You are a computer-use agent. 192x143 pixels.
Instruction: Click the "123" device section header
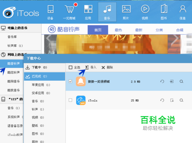click(x=12, y=99)
